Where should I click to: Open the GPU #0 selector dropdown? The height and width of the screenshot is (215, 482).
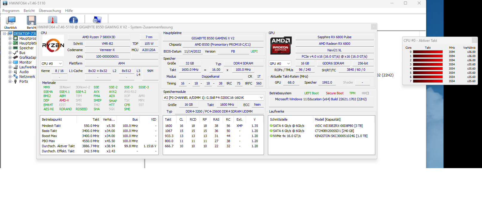coord(280,64)
